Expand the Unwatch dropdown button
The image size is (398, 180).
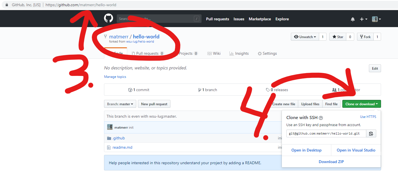tap(305, 37)
